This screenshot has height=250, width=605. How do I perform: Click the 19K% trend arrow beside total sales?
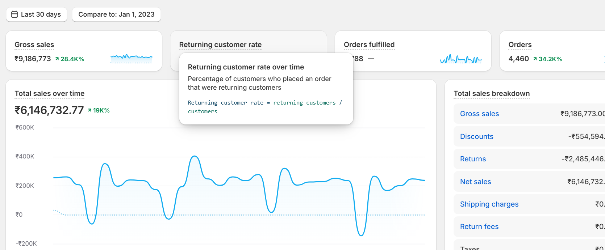[89, 110]
